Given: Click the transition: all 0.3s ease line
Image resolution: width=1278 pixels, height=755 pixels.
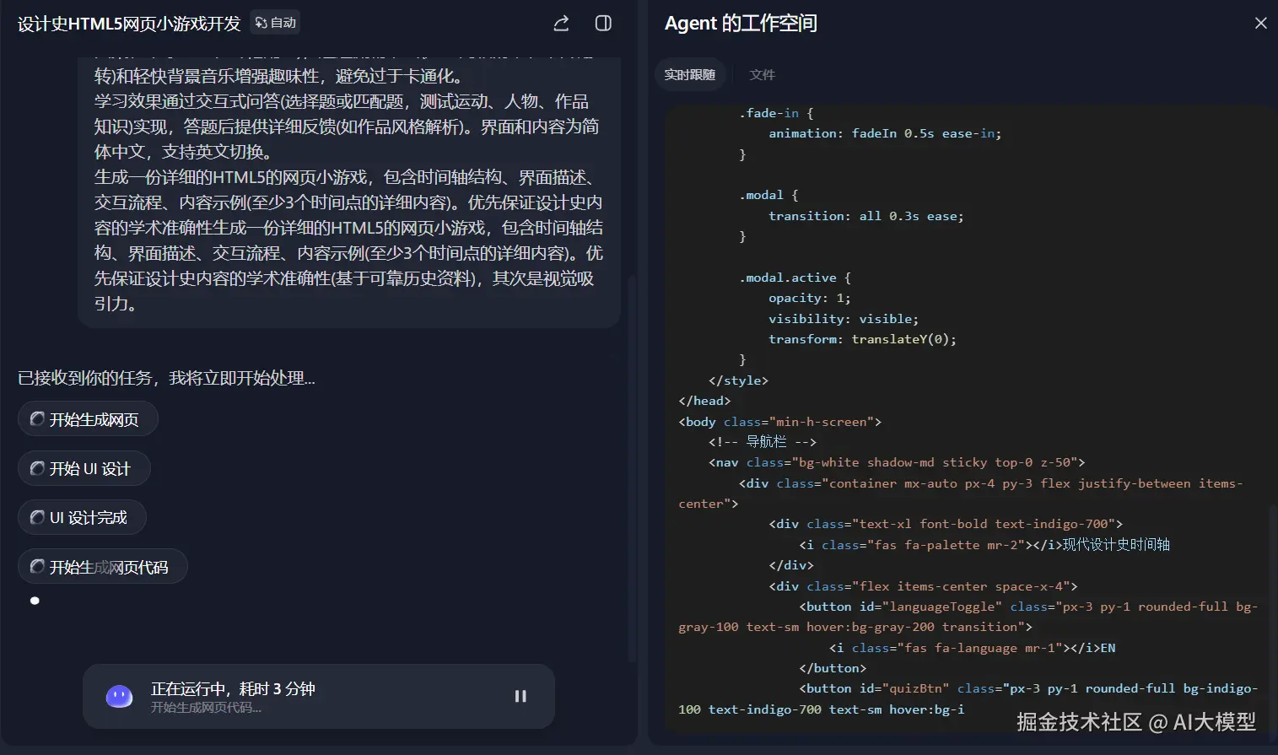Looking at the screenshot, I should point(865,216).
